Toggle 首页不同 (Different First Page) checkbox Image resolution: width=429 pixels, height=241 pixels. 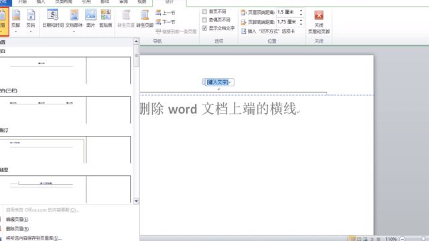[204, 11]
